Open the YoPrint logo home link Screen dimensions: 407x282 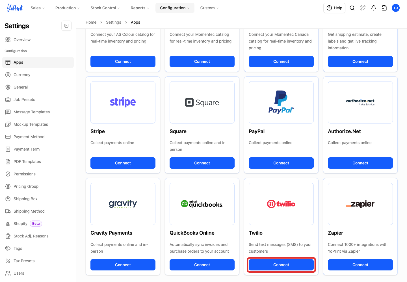15,8
